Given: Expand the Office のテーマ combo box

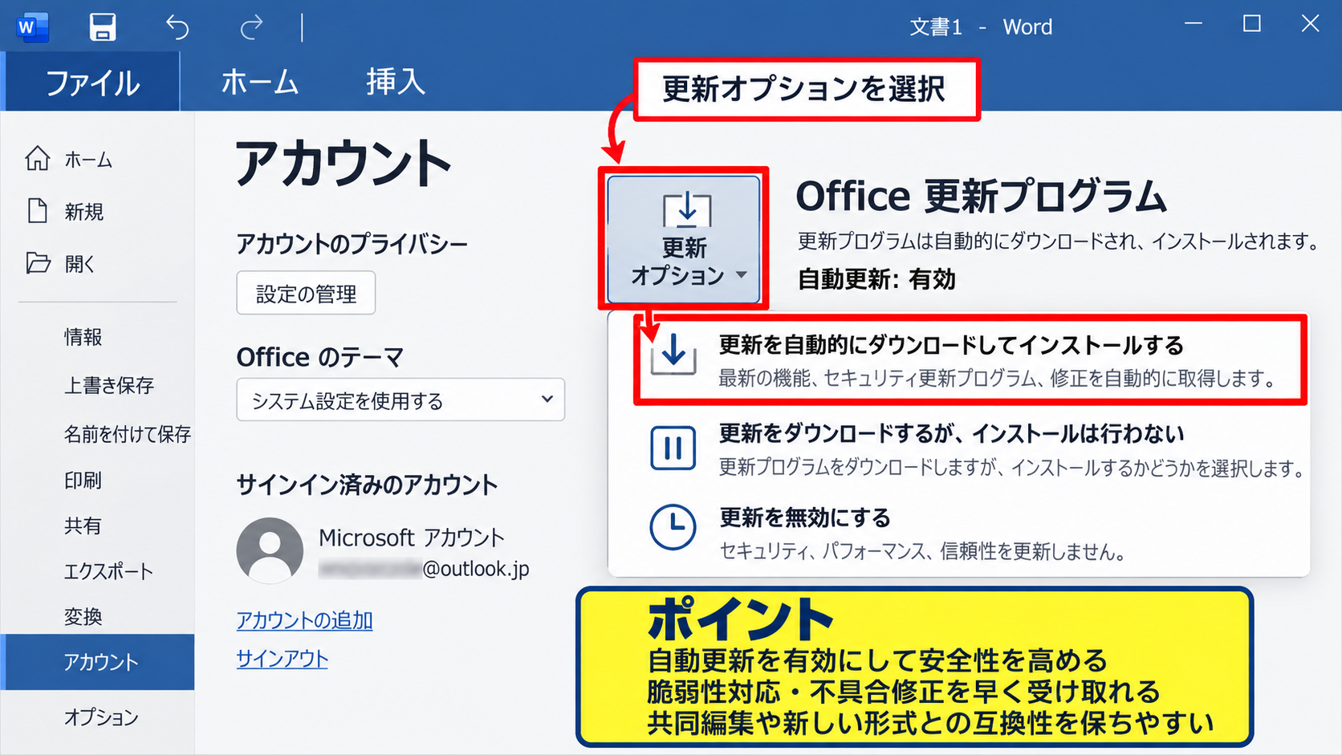Looking at the screenshot, I should (x=401, y=400).
